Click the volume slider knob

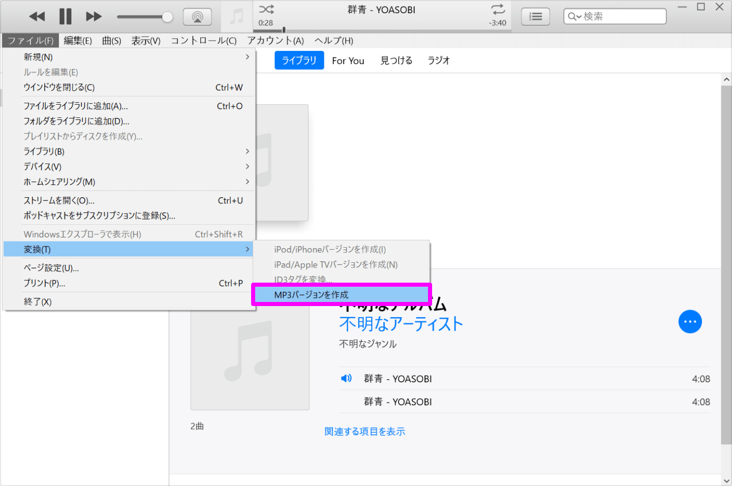(167, 17)
